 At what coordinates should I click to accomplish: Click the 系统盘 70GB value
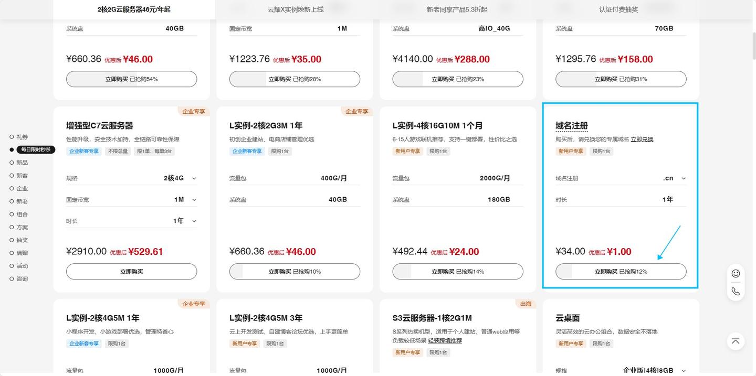664,28
